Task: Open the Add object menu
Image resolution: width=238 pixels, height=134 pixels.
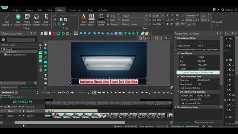Action: click(x=18, y=20)
